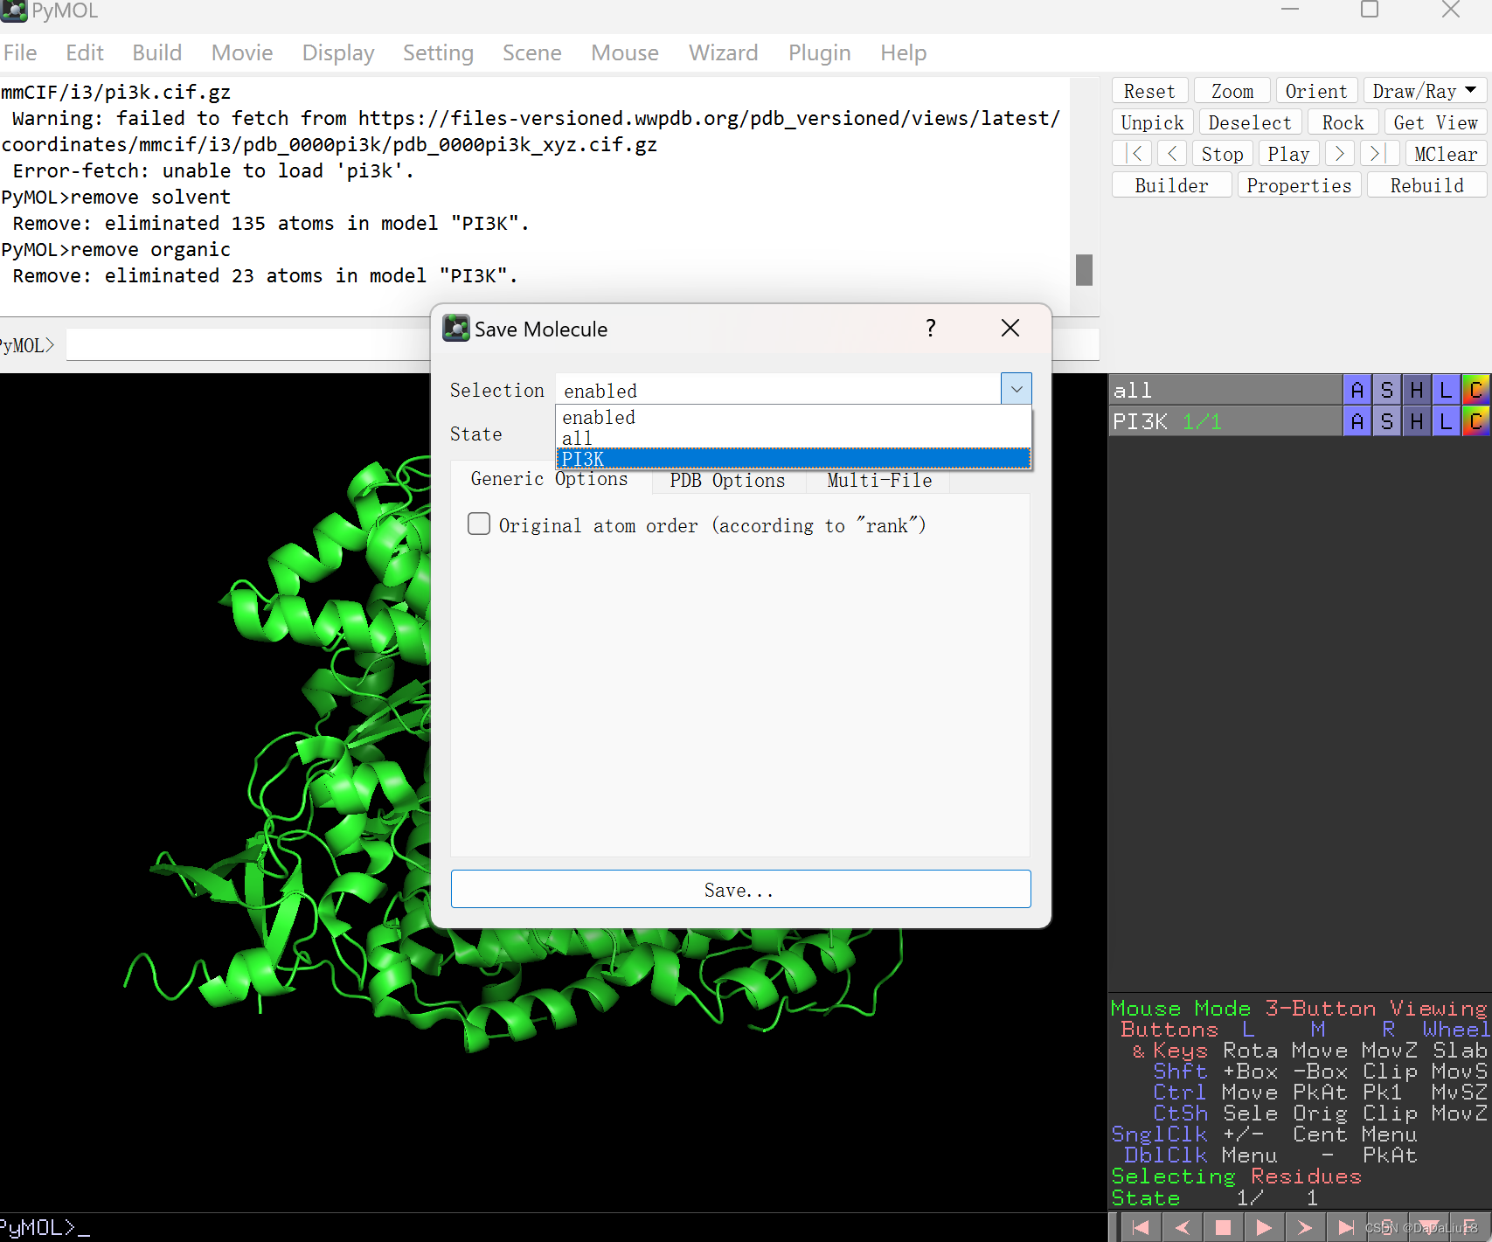Switch to PDB Options tab

click(x=727, y=480)
